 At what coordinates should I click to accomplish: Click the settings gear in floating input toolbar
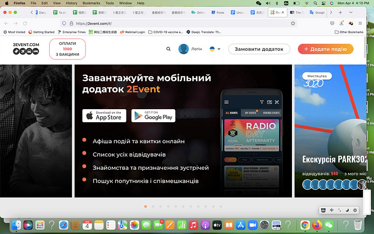355,210
